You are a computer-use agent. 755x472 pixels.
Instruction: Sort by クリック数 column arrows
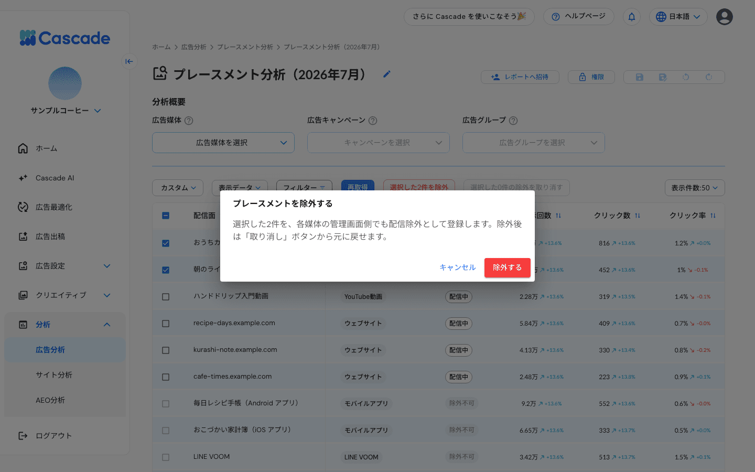(638, 216)
